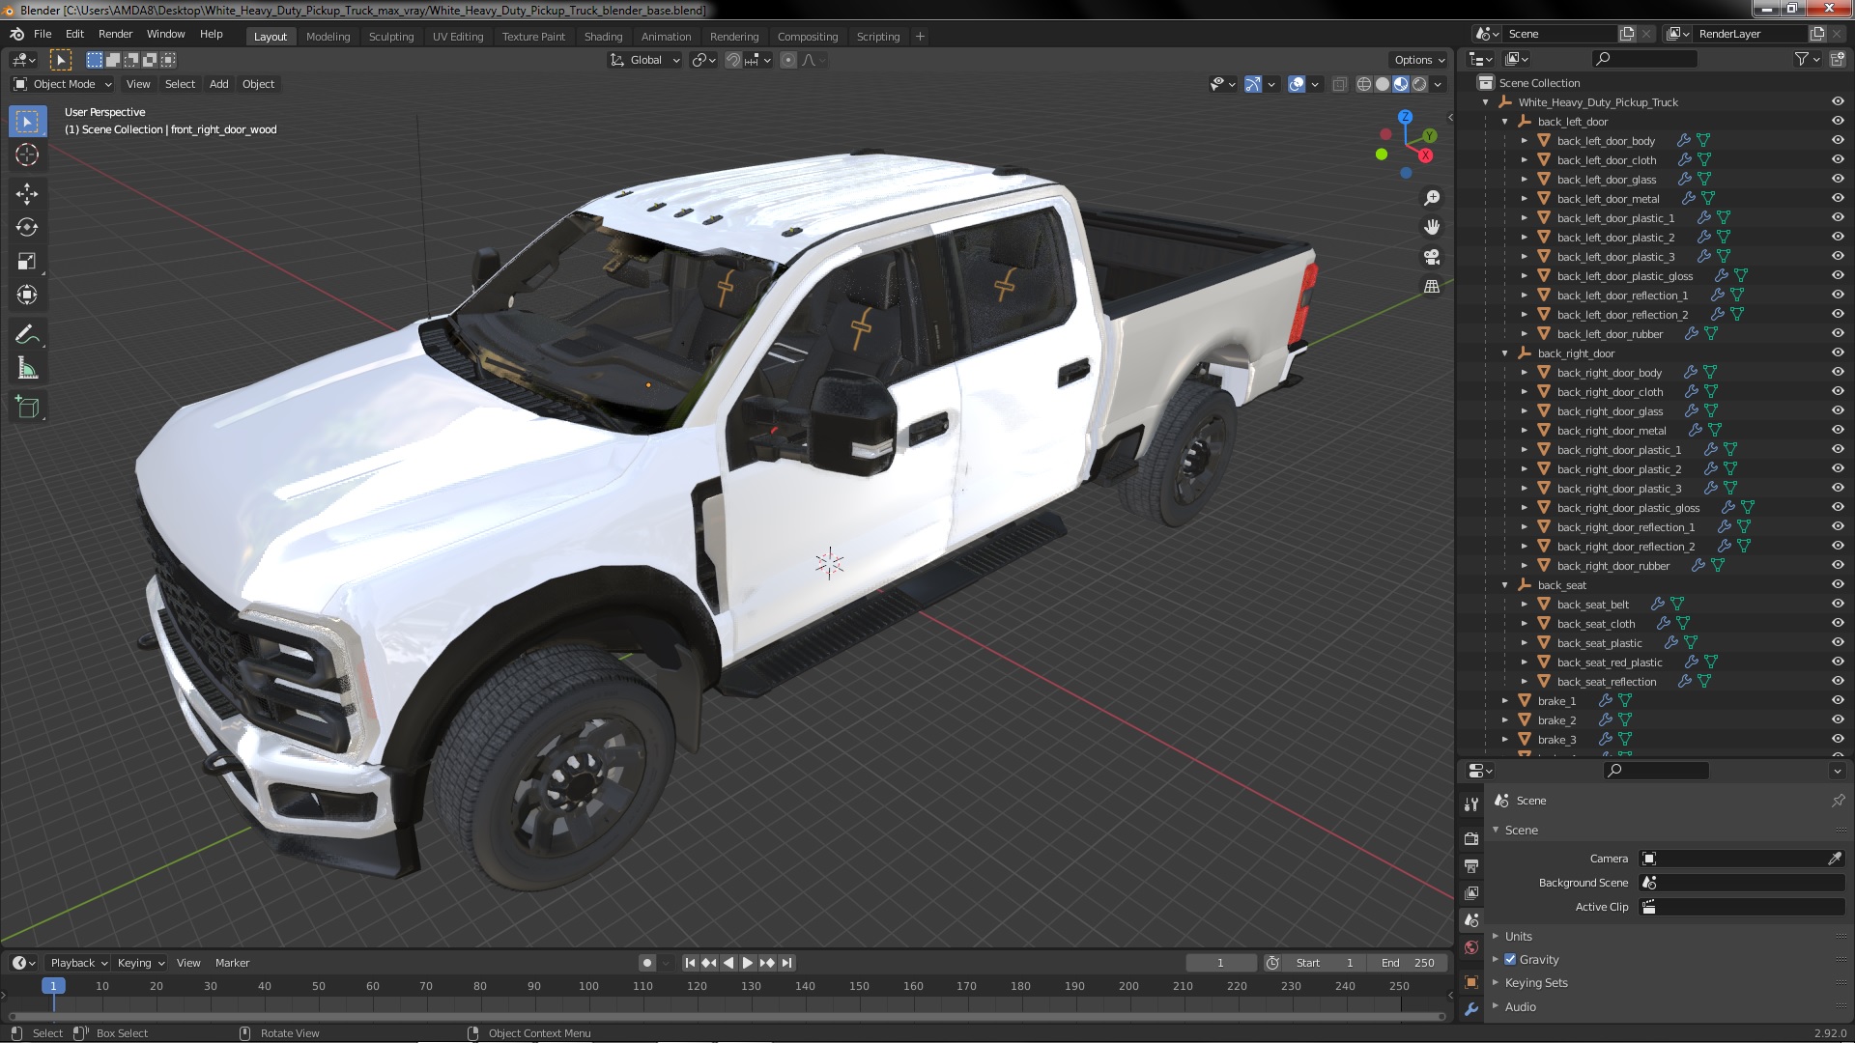This screenshot has width=1855, height=1043.
Task: Select the Add Cube tool
Action: 27,407
